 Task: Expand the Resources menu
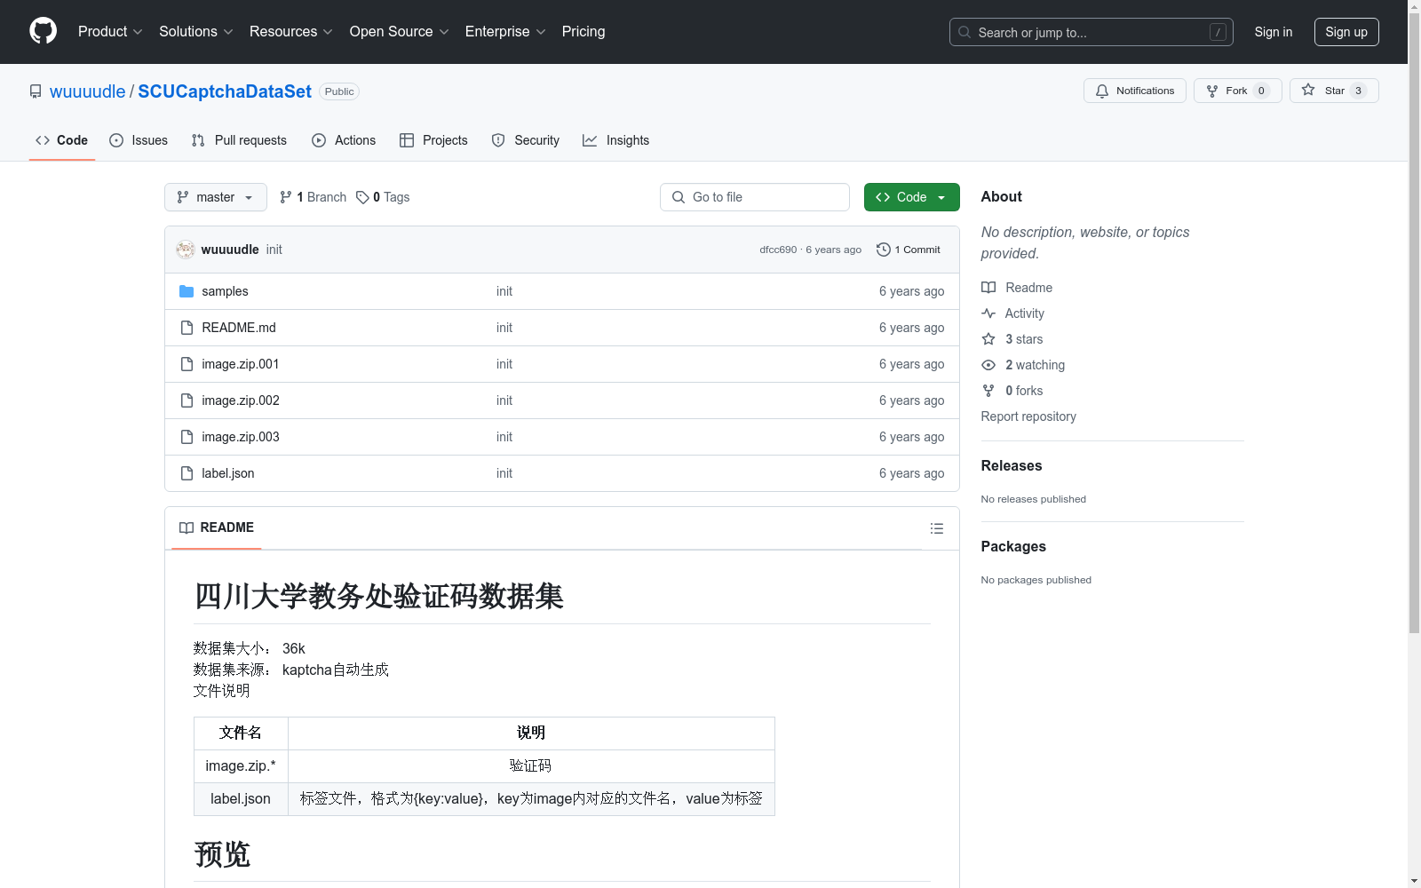point(291,31)
